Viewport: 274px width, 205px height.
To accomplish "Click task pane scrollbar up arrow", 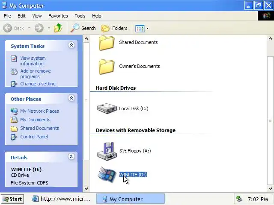I will click(x=86, y=38).
